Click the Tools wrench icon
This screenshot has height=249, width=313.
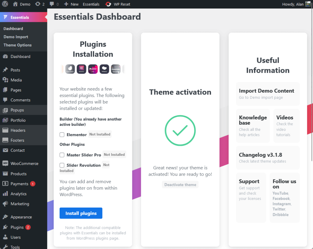tap(6, 247)
